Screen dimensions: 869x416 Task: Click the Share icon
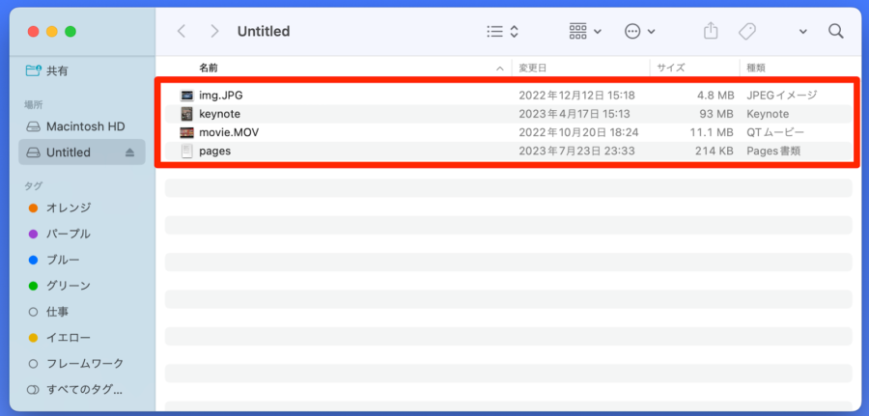click(x=711, y=31)
